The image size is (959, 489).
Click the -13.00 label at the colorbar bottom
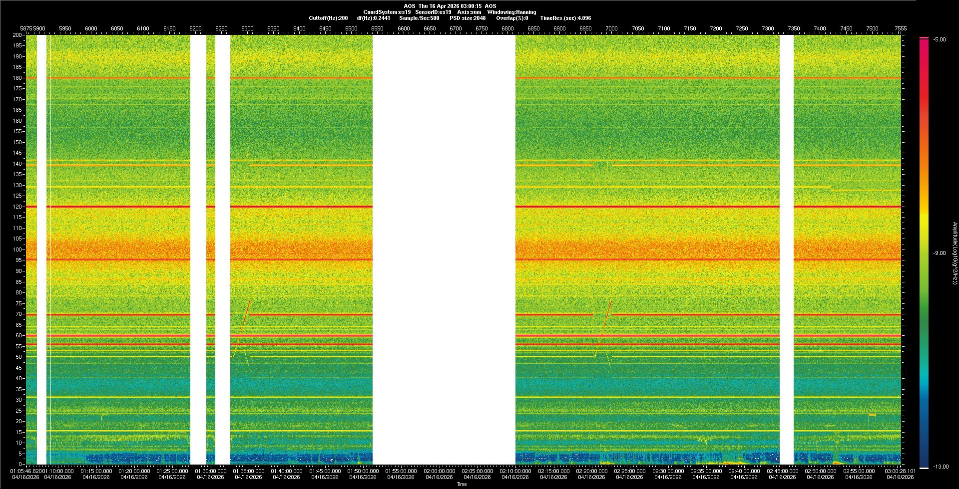(940, 467)
